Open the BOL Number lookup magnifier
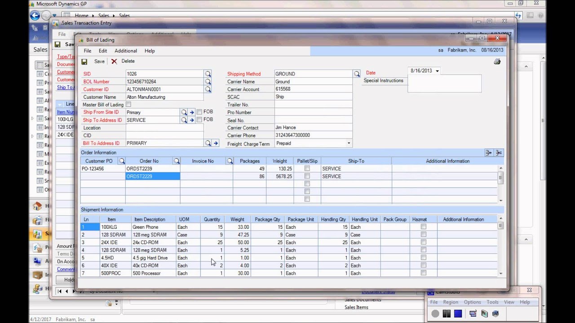 (208, 82)
